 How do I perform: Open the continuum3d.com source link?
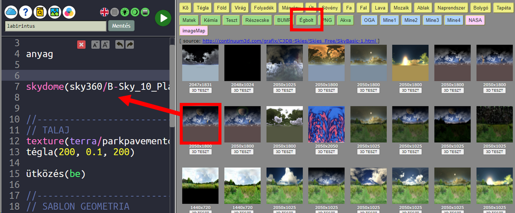[x=290, y=41]
